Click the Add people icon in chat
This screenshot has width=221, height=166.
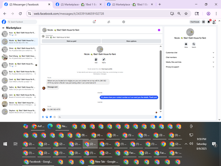96,59
